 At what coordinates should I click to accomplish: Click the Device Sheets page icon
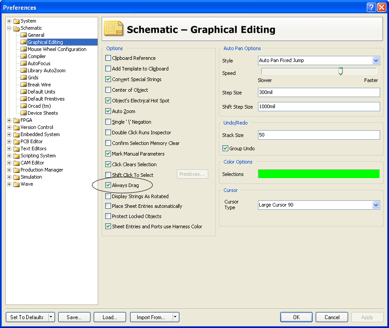(24, 113)
